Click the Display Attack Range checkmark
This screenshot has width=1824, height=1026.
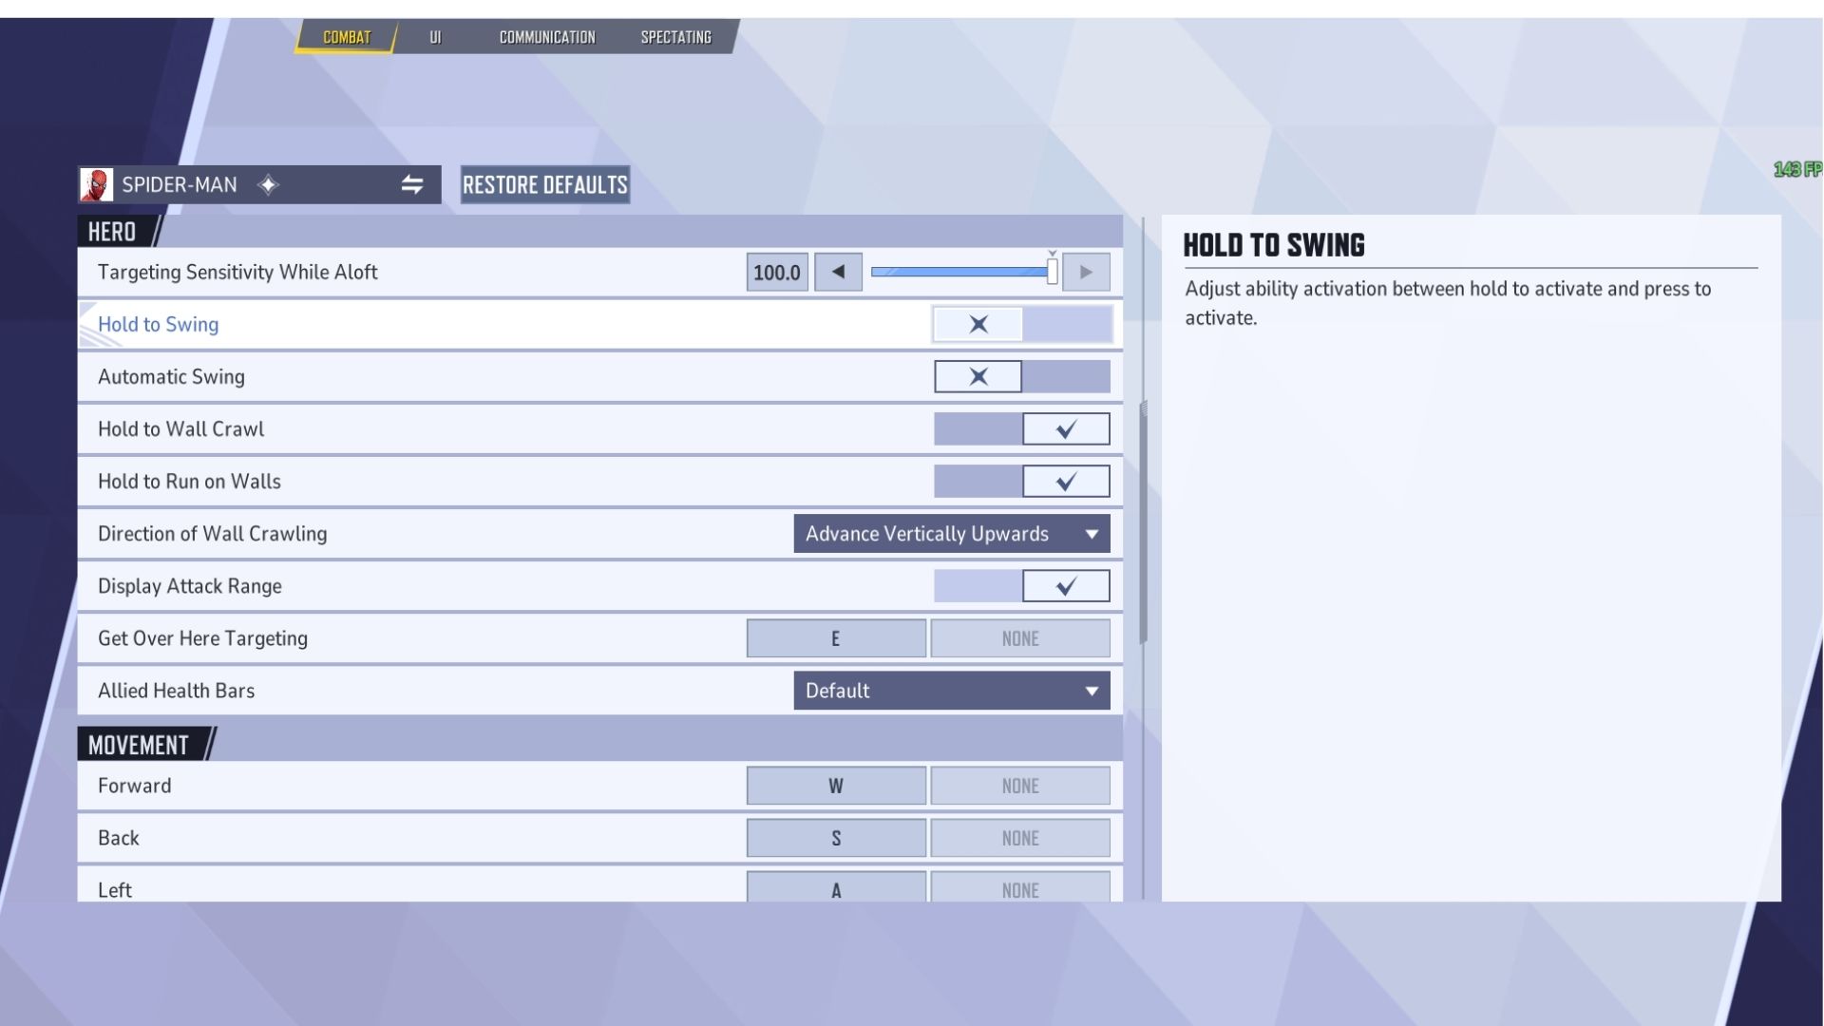pyautogui.click(x=1066, y=586)
